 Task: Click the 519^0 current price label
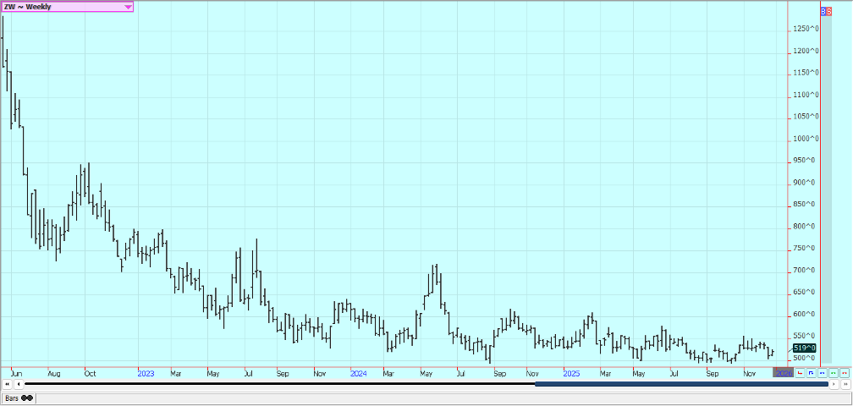tap(804, 348)
